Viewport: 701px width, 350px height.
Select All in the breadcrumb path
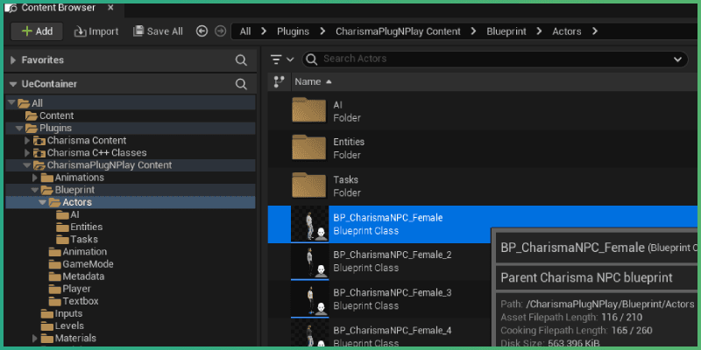click(x=245, y=31)
